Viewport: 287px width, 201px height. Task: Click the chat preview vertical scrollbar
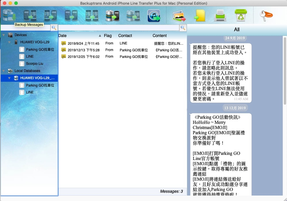point(285,72)
